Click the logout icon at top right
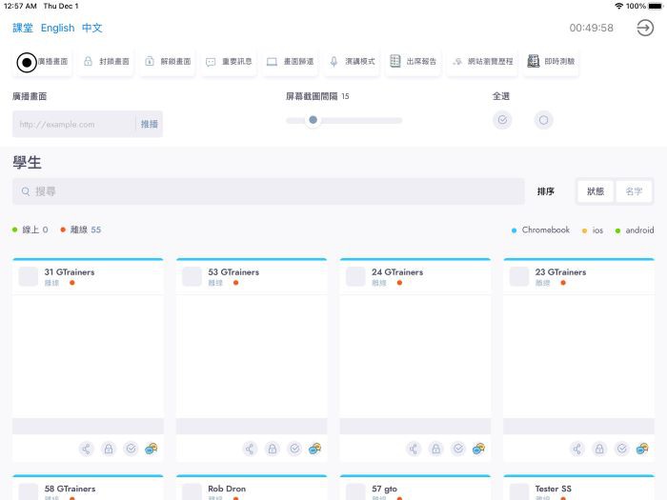The image size is (667, 500). point(645,28)
